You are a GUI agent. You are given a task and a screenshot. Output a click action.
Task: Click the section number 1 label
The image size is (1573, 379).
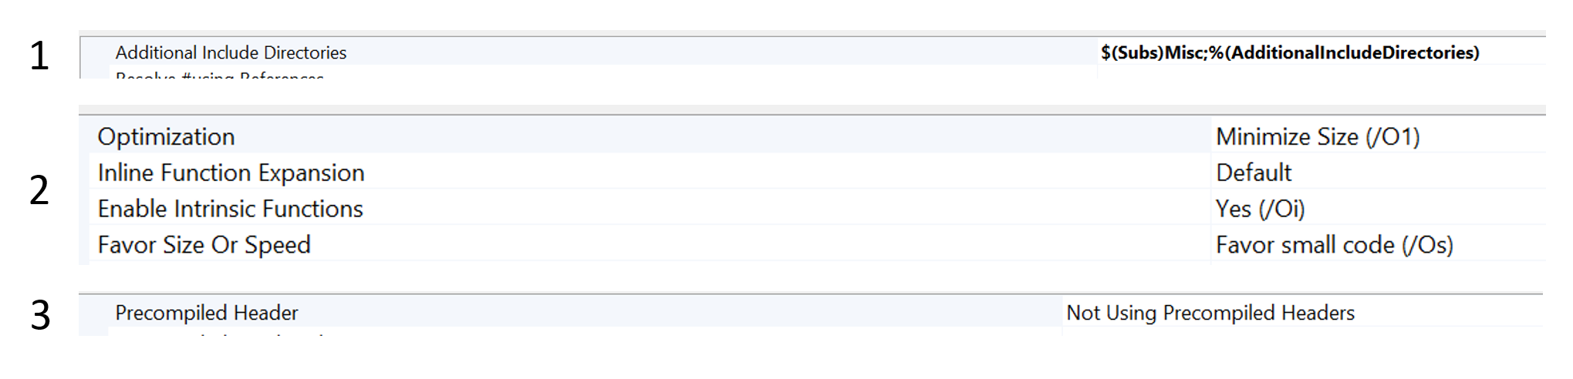(39, 56)
